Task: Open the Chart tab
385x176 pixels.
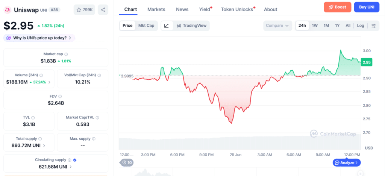Action: 130,9
